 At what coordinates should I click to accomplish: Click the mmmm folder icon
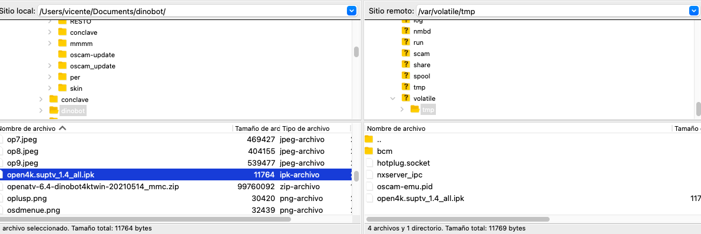(62, 44)
